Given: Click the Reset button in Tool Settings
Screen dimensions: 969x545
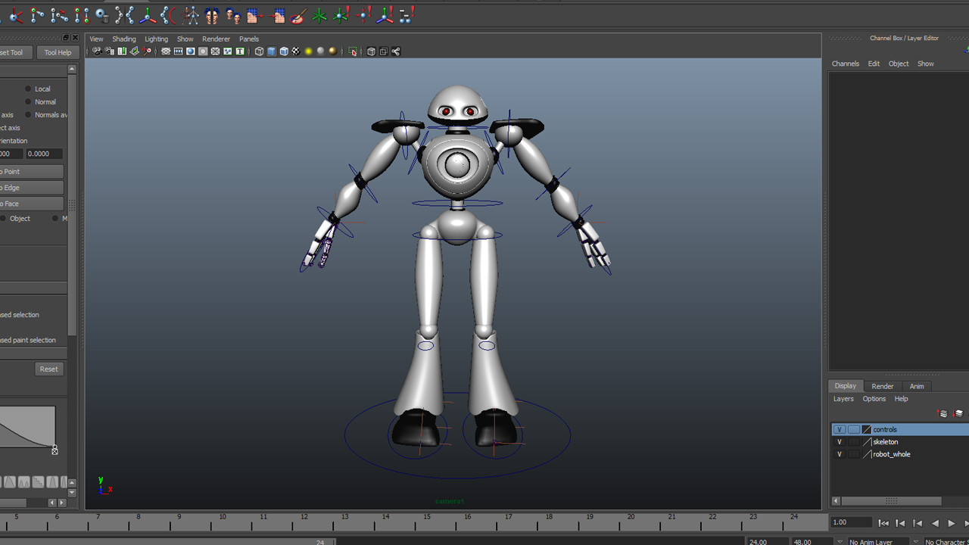Looking at the screenshot, I should pos(48,369).
